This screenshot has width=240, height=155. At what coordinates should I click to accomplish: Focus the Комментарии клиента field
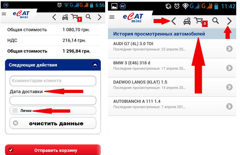click(x=53, y=81)
